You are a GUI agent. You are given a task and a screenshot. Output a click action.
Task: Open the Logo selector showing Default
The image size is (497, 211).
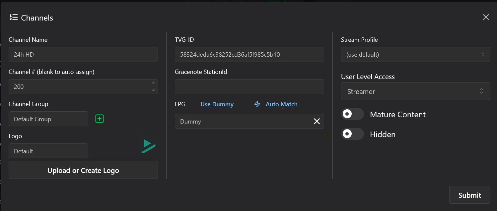click(x=48, y=151)
